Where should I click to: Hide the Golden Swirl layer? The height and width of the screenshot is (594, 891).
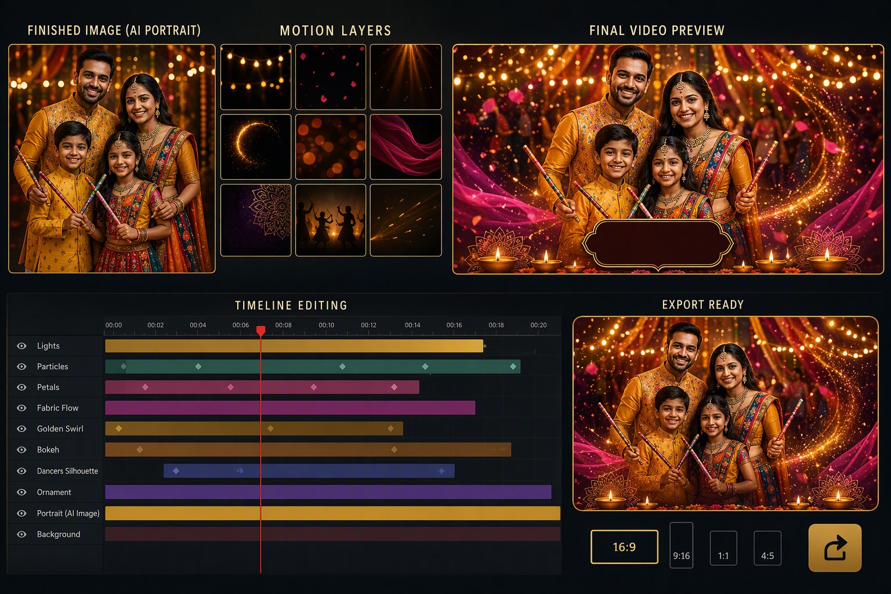tap(21, 429)
